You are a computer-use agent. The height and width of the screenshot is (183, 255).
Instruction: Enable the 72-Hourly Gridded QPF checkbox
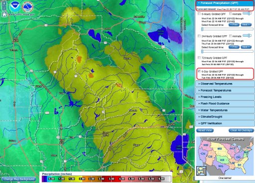[199, 58]
